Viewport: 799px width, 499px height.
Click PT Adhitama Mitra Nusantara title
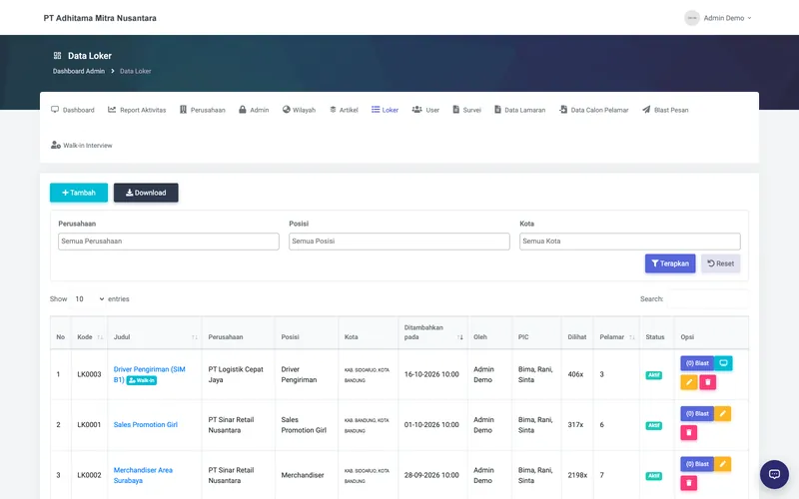coord(100,18)
